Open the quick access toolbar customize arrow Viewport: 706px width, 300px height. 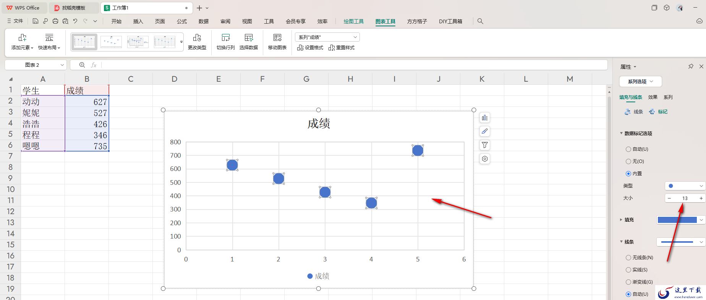tap(95, 21)
